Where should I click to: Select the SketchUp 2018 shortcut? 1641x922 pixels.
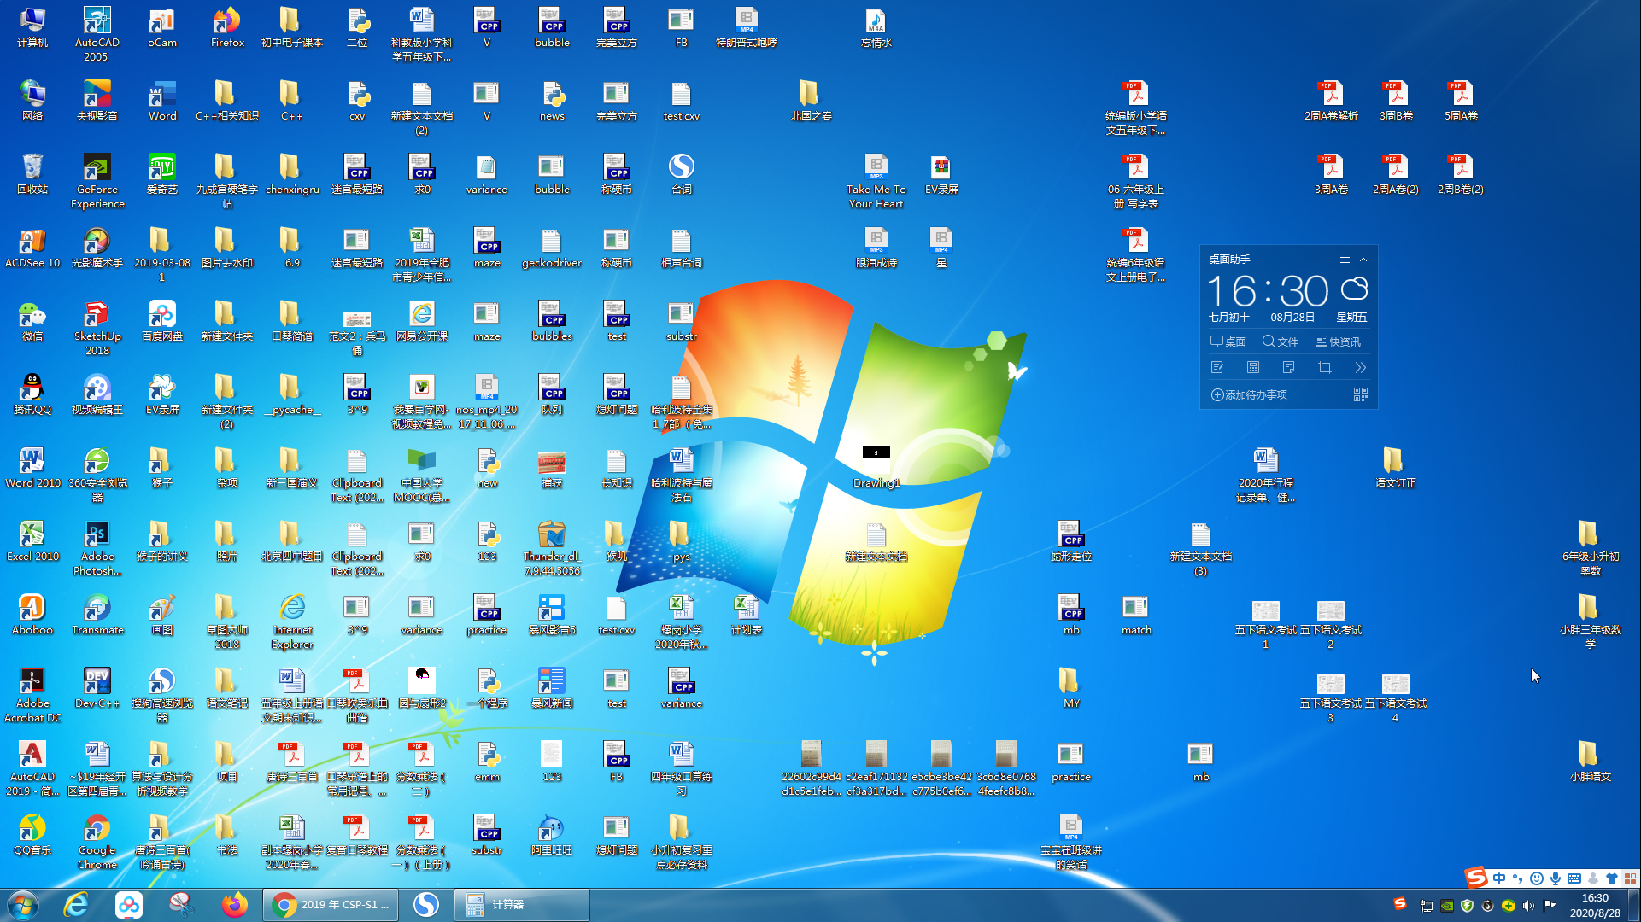97,328
